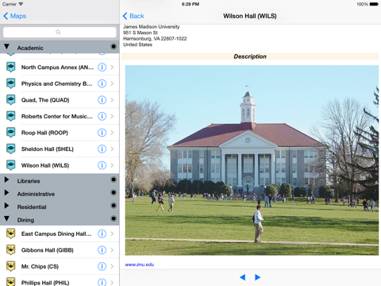
Task: Tap the Back button in detail pane
Action: coord(133,16)
